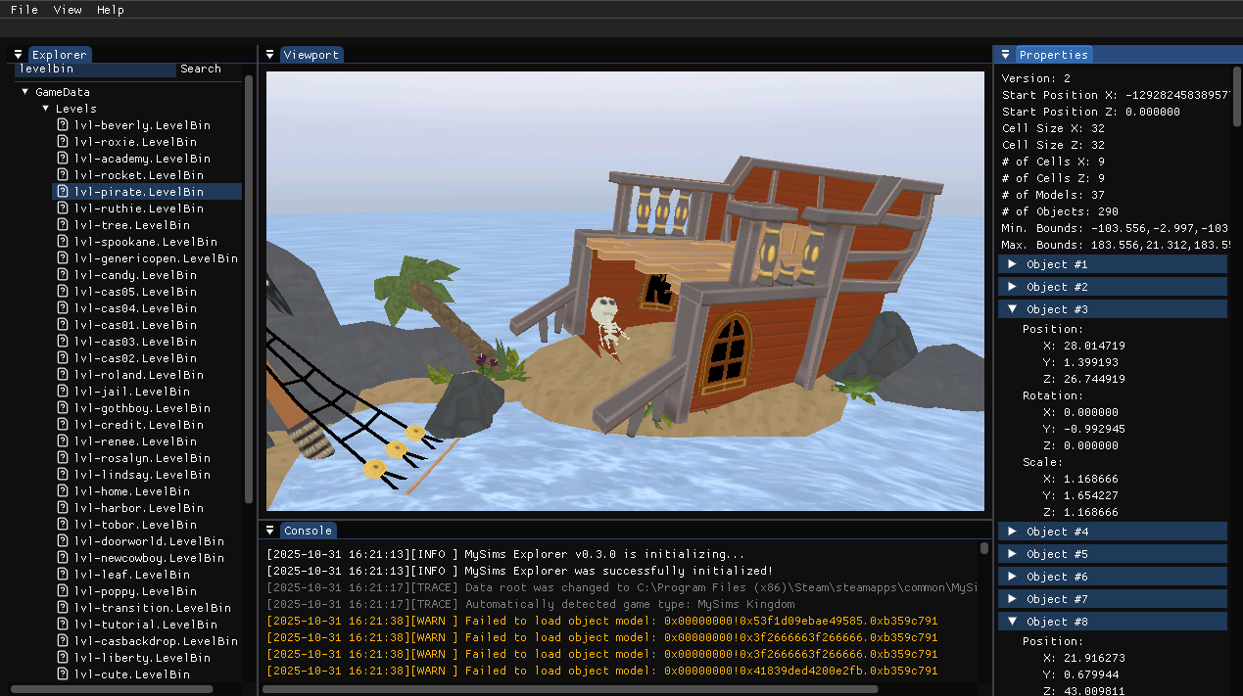Click the file icon beside lvl-harbor.LevelBin
The image size is (1243, 696).
point(64,507)
